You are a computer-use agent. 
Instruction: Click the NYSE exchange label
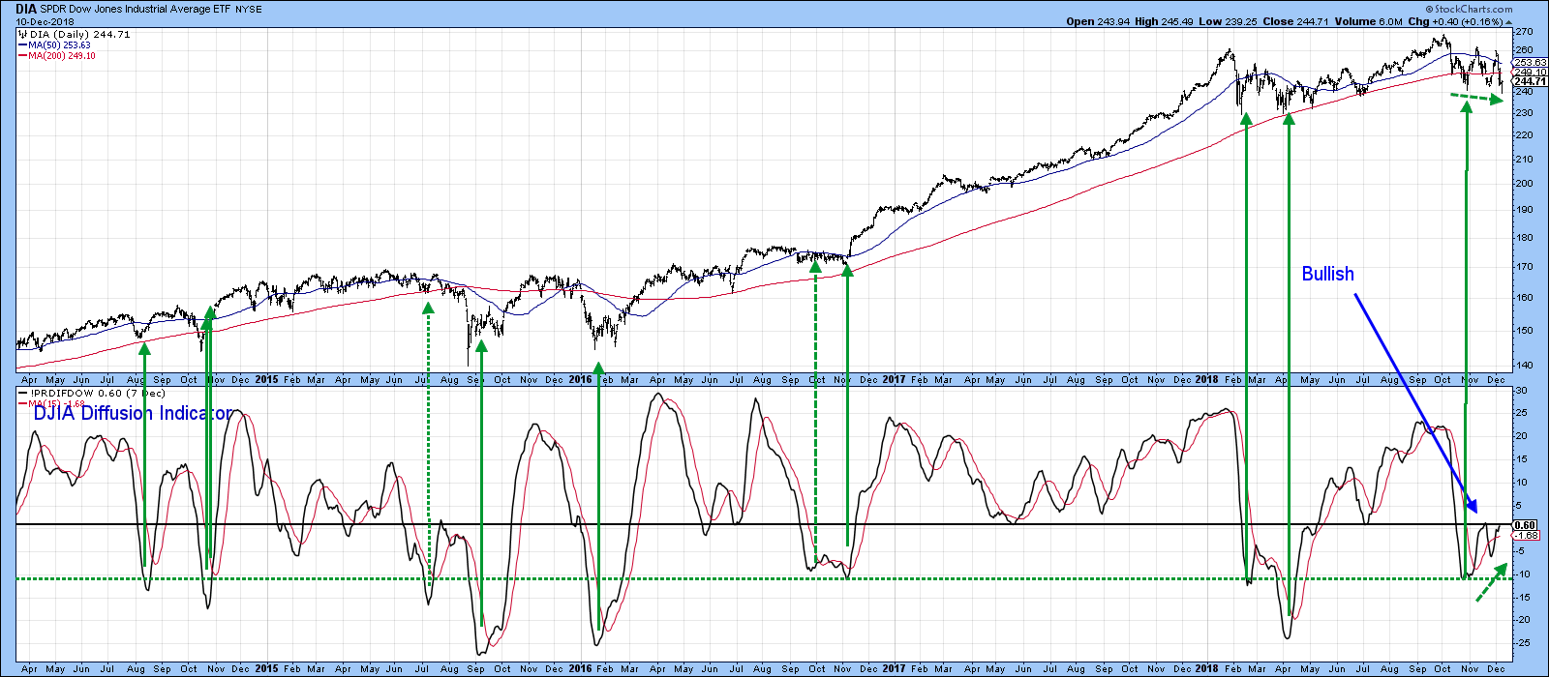pyautogui.click(x=249, y=10)
